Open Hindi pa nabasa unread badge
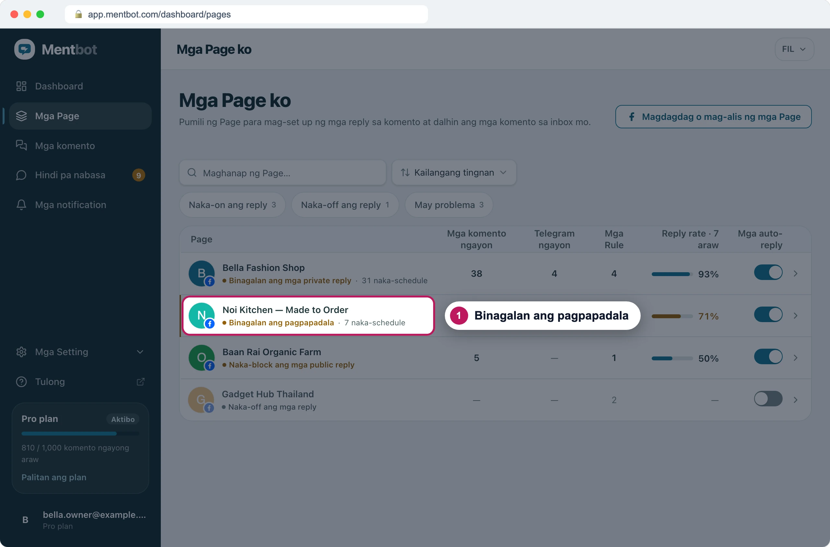This screenshot has height=547, width=830. point(138,175)
